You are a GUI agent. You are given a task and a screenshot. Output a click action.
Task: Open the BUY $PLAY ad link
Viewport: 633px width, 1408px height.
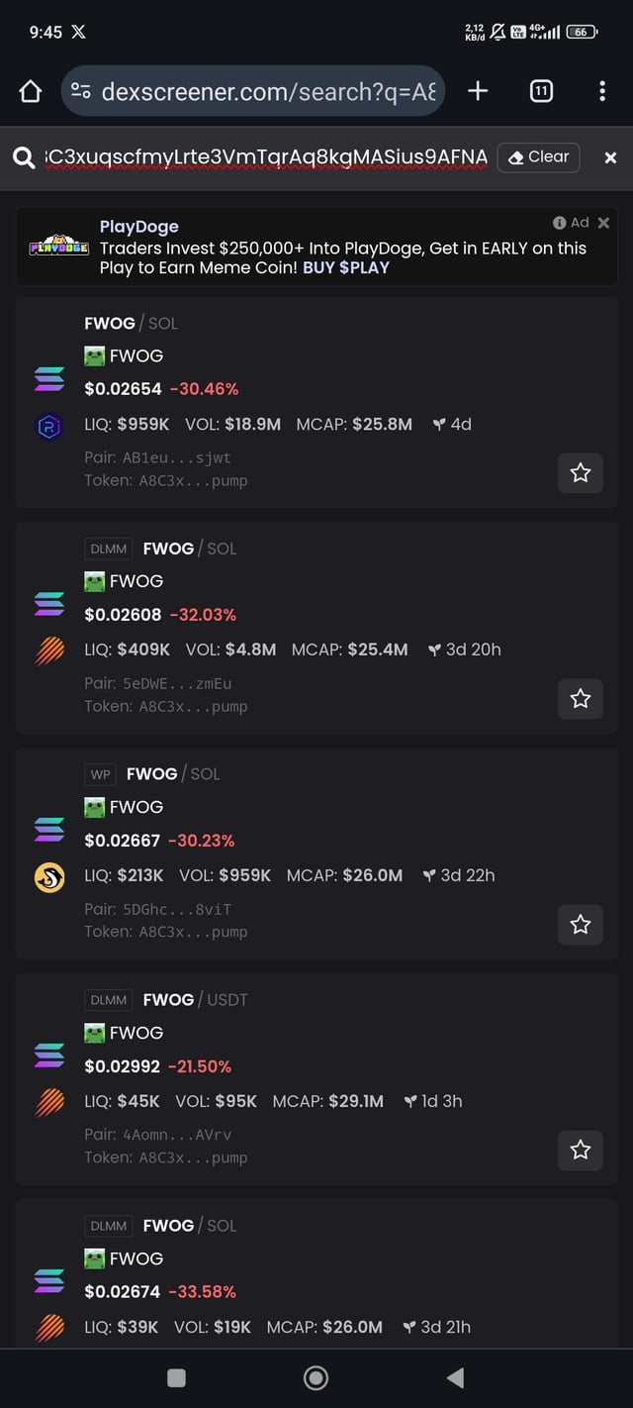[x=345, y=267]
